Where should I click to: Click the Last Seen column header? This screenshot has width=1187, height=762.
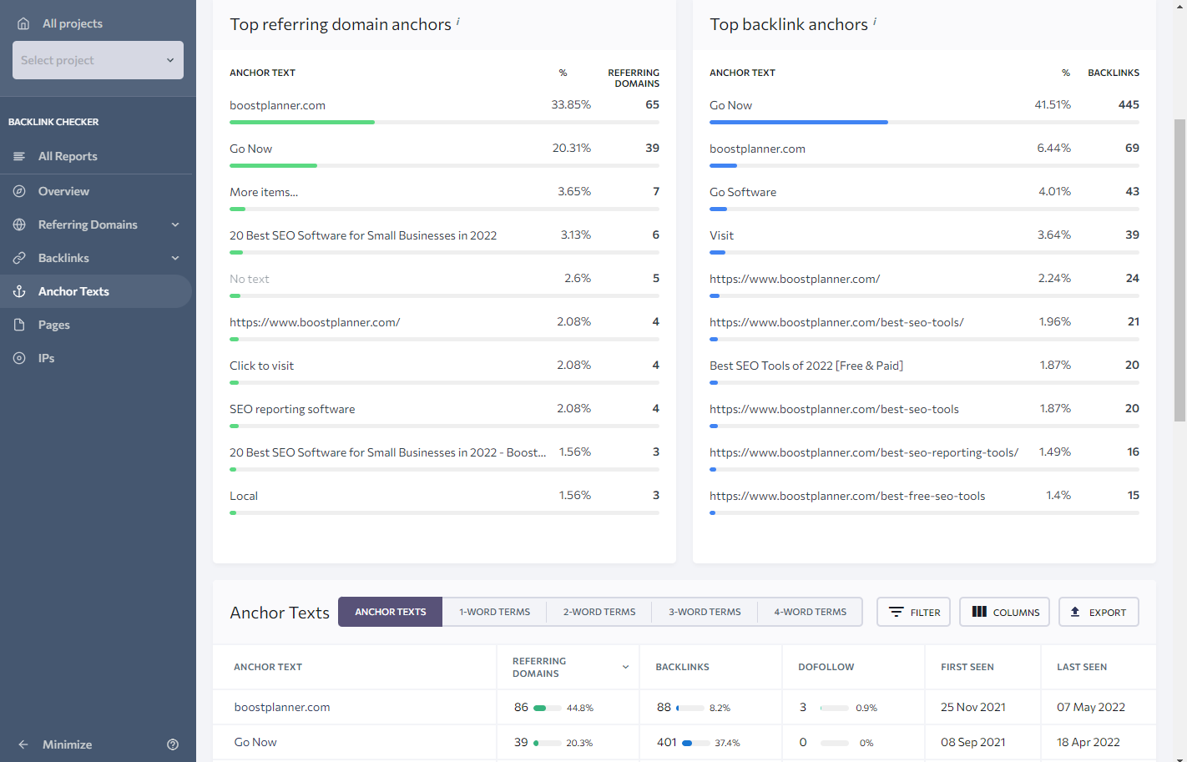click(x=1082, y=667)
